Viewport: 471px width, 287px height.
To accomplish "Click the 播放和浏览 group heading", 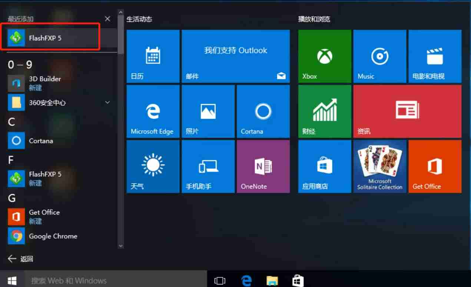I will (x=314, y=19).
